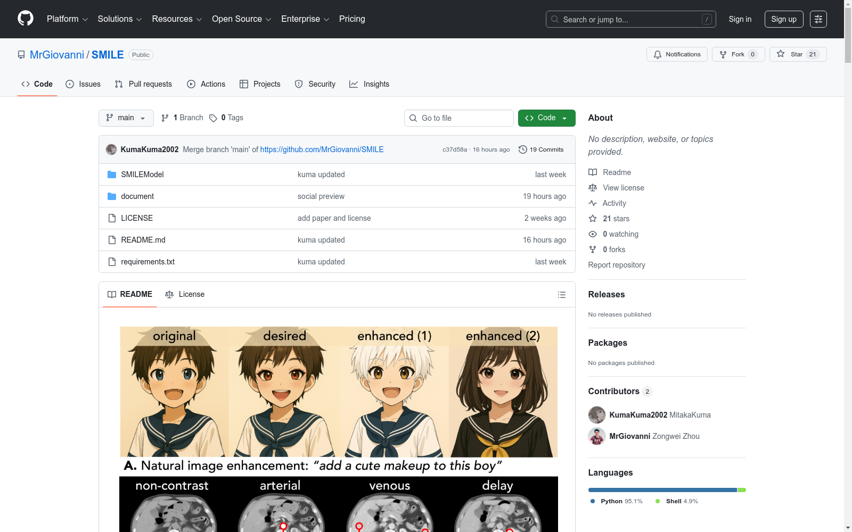Click the Shell language bar segment

pyautogui.click(x=742, y=490)
